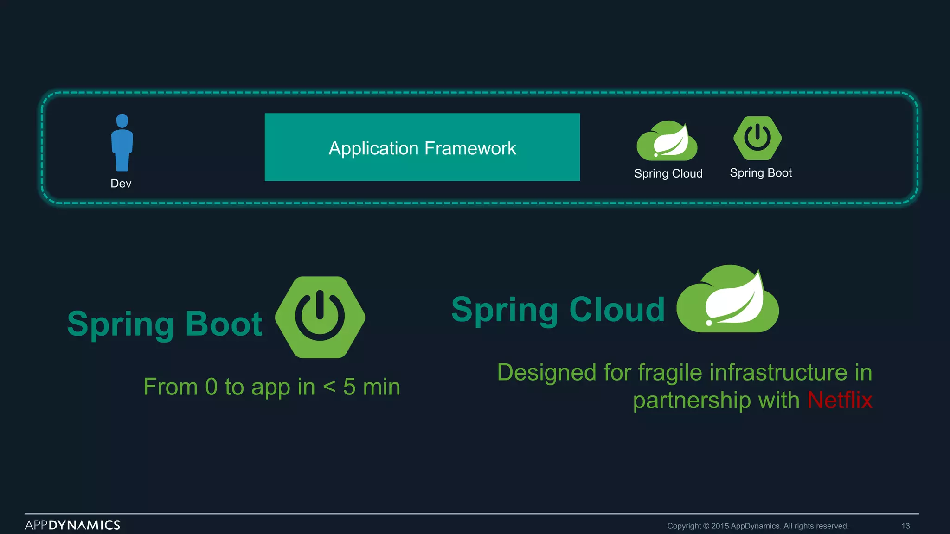Click the blue Dev person icon

coord(122,143)
